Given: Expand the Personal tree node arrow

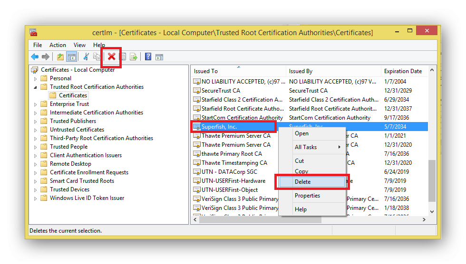Looking at the screenshot, I should point(35,79).
